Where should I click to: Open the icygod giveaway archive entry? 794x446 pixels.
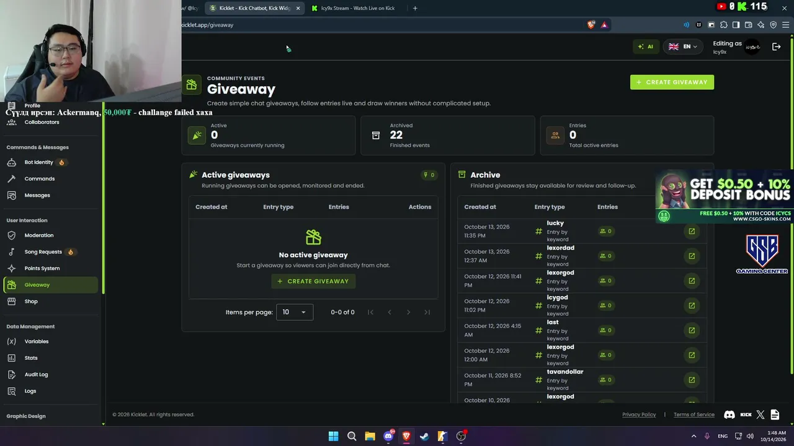pos(692,305)
